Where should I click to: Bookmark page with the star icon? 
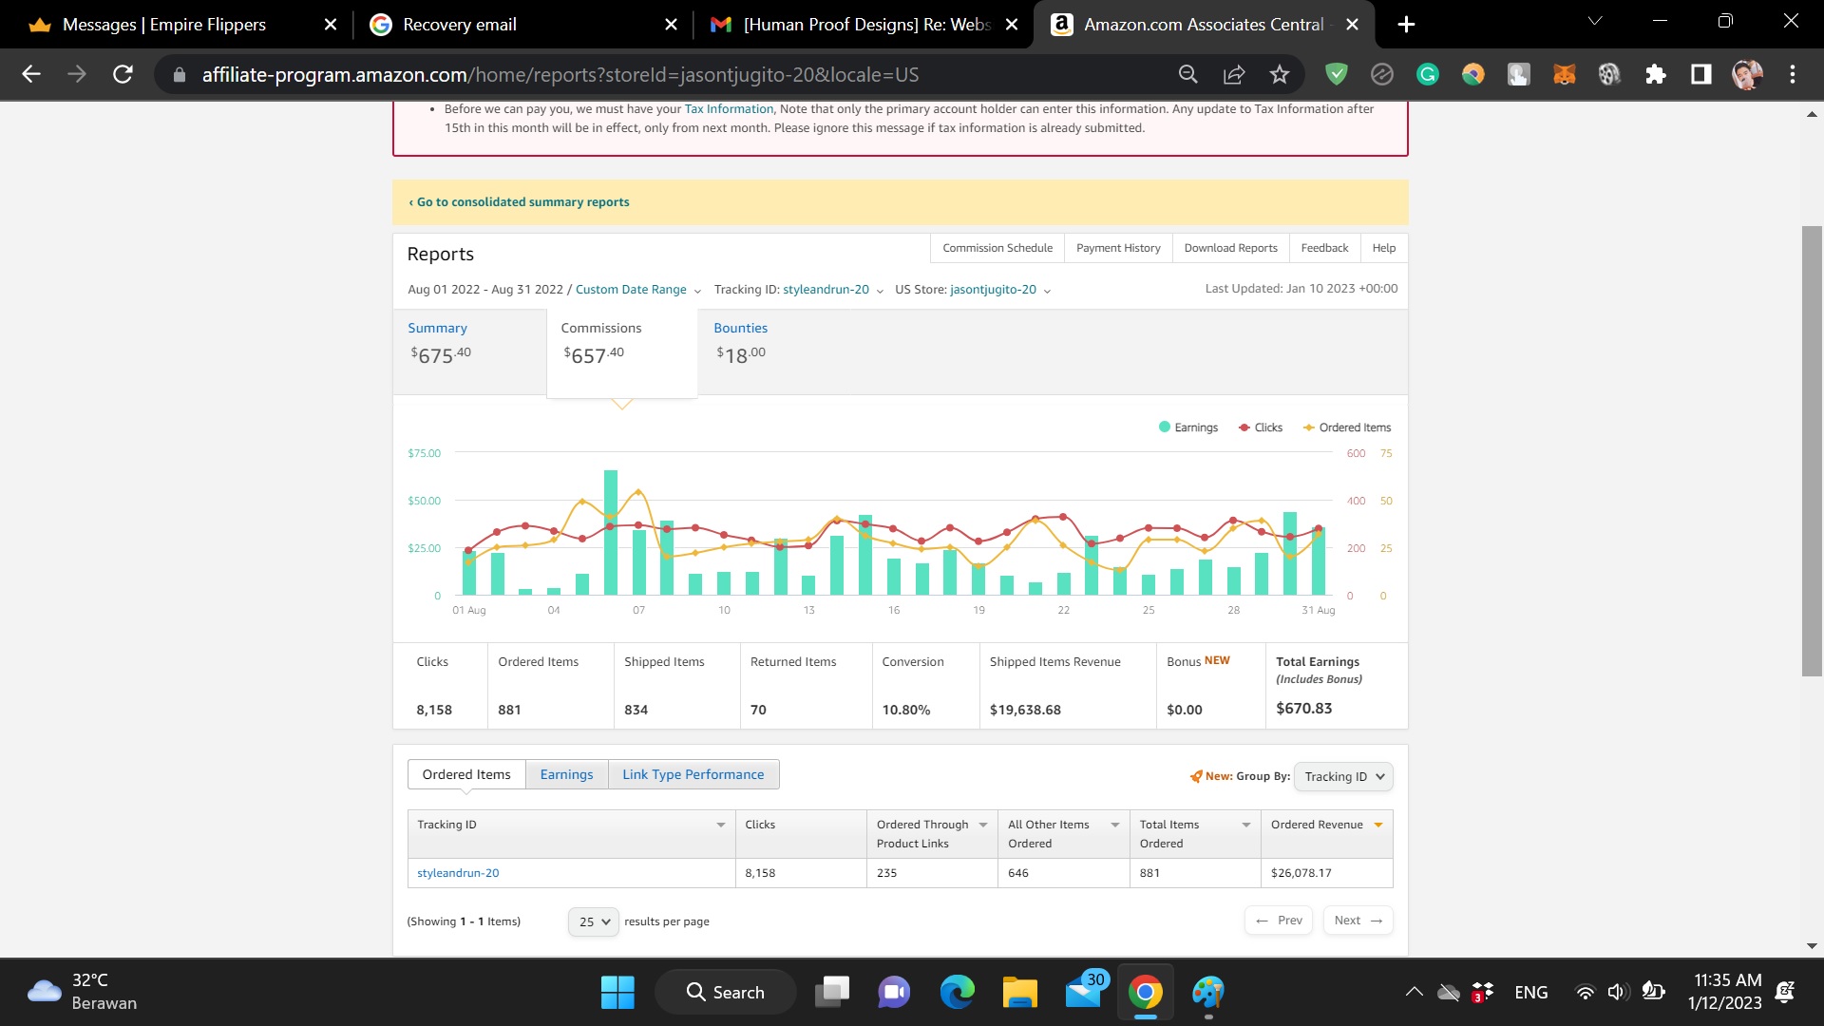tap(1280, 74)
